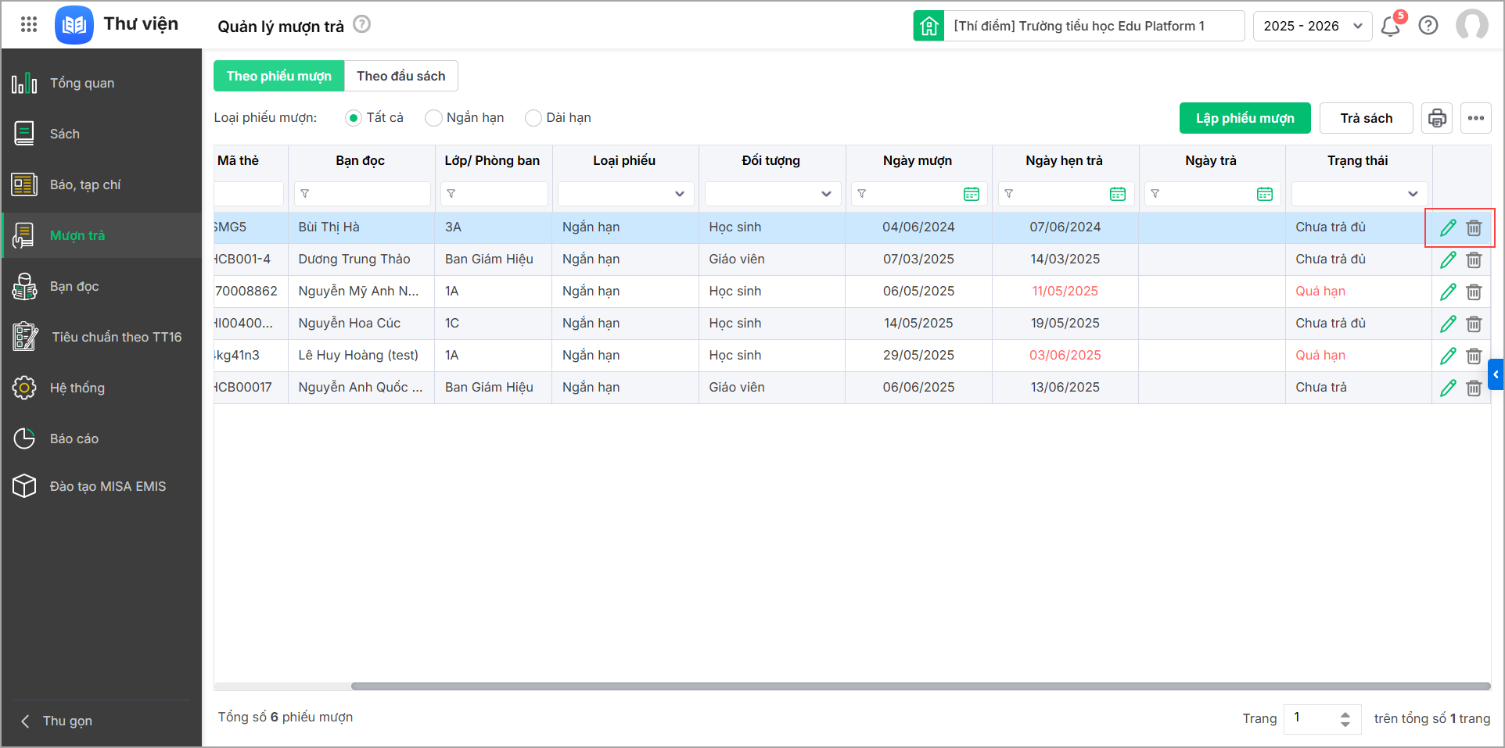Select the Ngắn hạn radio option

tap(433, 118)
